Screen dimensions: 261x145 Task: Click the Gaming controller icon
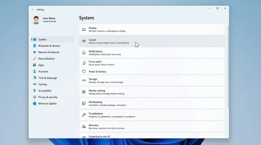(x=34, y=84)
